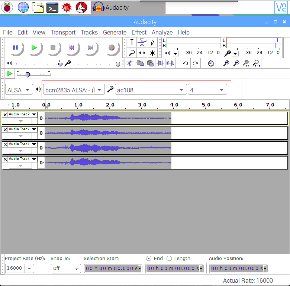
Task: Click the Record button
Action: pos(112,47)
